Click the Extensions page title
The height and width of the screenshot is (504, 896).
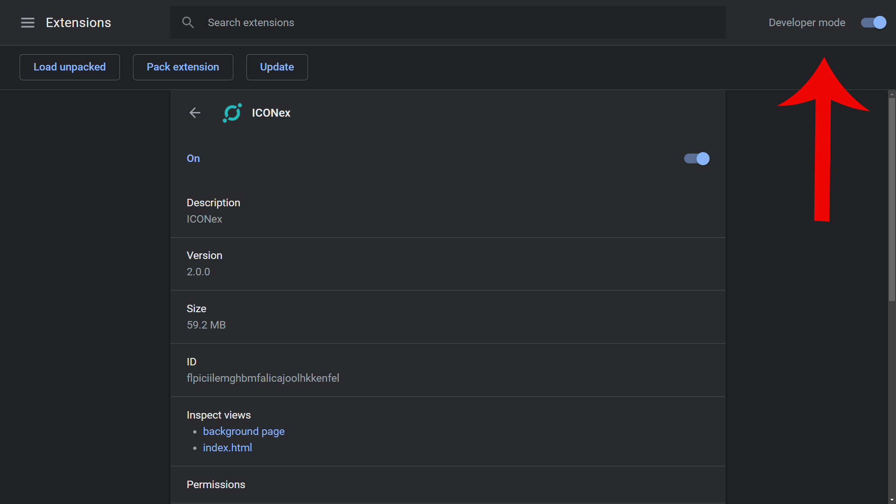[x=78, y=22]
